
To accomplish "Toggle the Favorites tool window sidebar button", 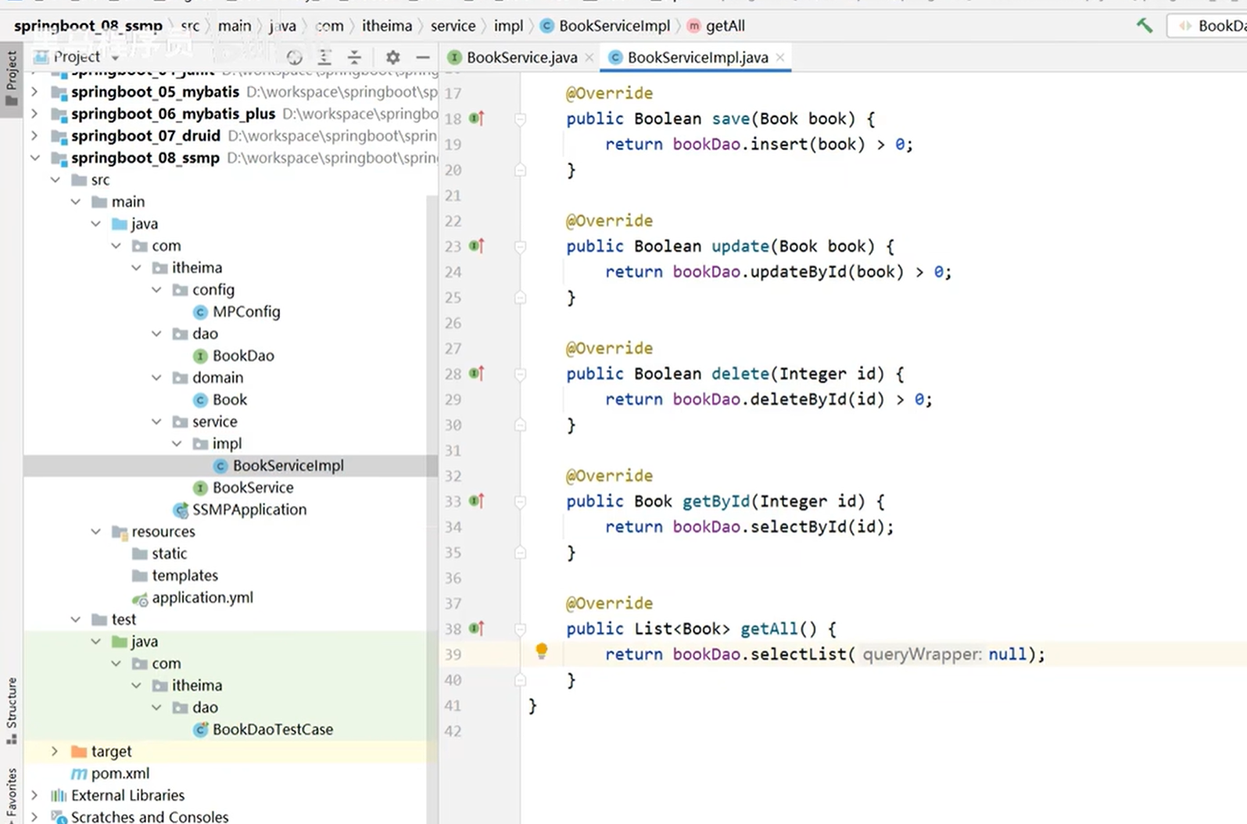I will pyautogui.click(x=11, y=794).
